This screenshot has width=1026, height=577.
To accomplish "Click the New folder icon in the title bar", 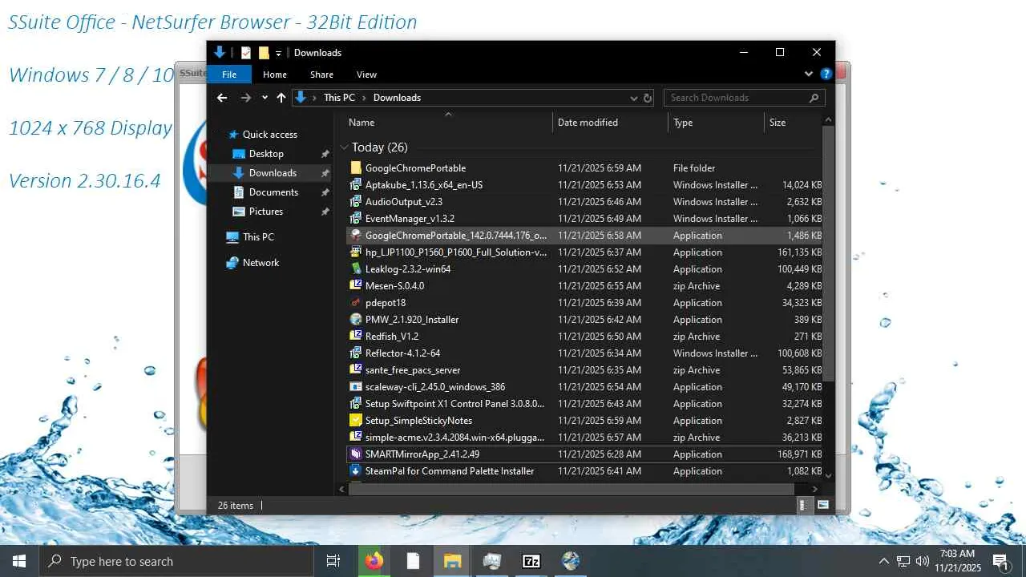I will point(264,53).
